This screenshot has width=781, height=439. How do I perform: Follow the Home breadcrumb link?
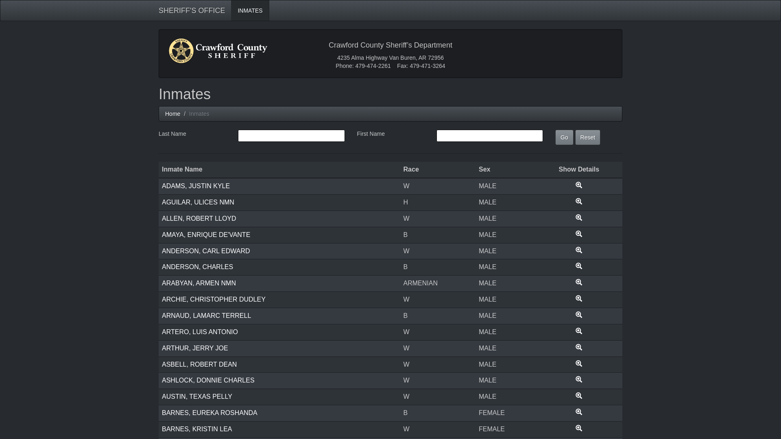tap(172, 114)
